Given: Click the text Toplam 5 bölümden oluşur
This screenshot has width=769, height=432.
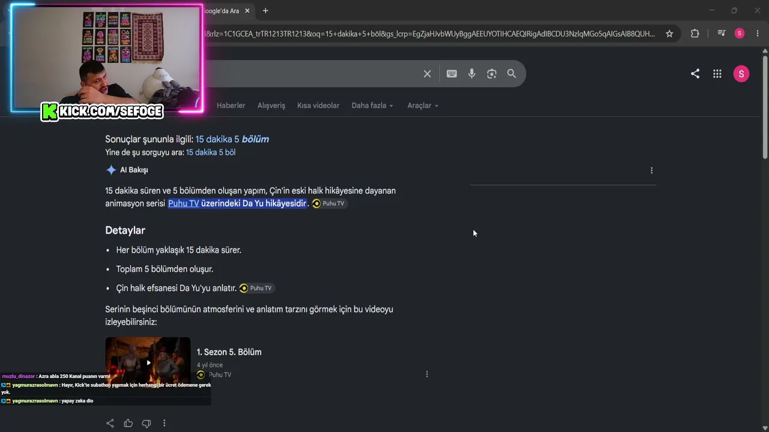Looking at the screenshot, I should 165,269.
